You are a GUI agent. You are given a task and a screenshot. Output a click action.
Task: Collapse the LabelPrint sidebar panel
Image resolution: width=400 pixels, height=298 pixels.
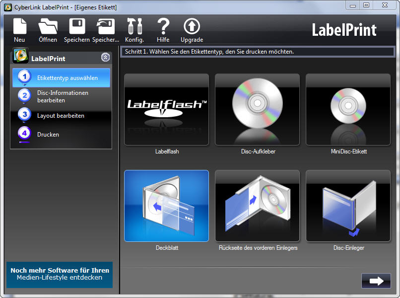tap(105, 58)
